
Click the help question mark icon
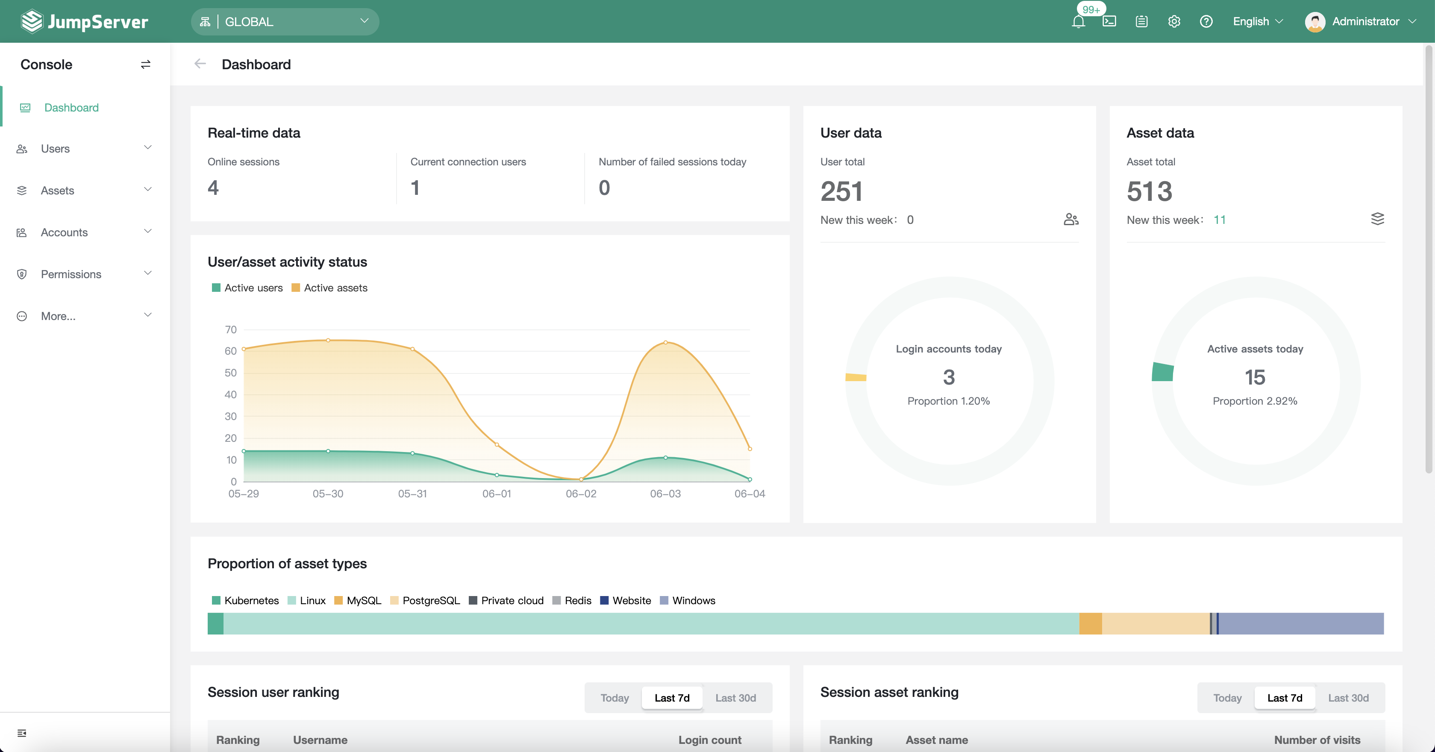click(1206, 22)
